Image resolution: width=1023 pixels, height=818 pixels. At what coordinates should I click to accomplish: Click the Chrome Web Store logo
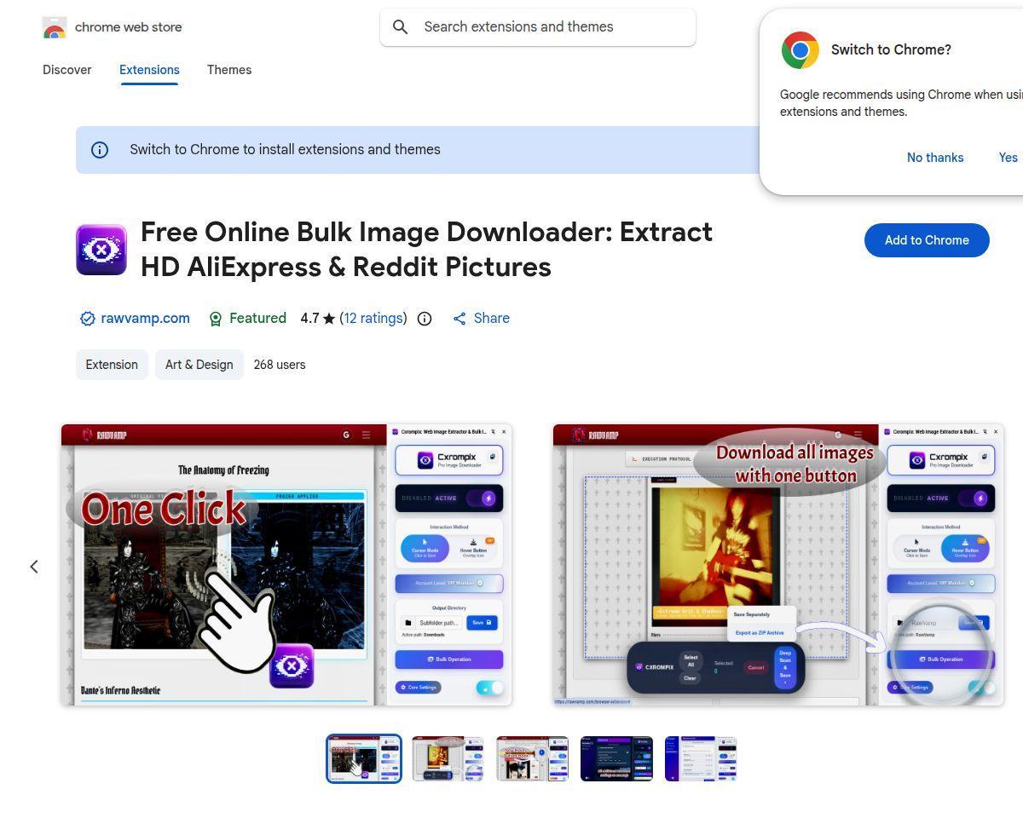pos(54,27)
